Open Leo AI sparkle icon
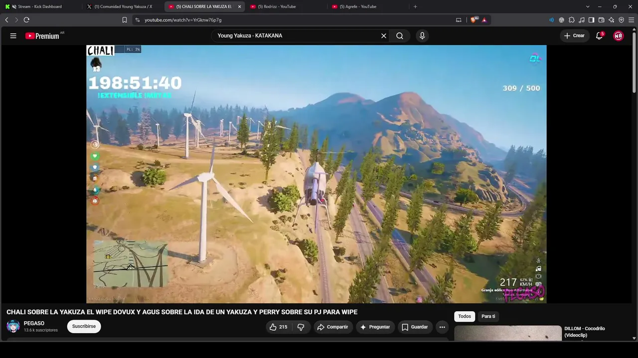Viewport: 638px width, 358px height. pyautogui.click(x=612, y=20)
